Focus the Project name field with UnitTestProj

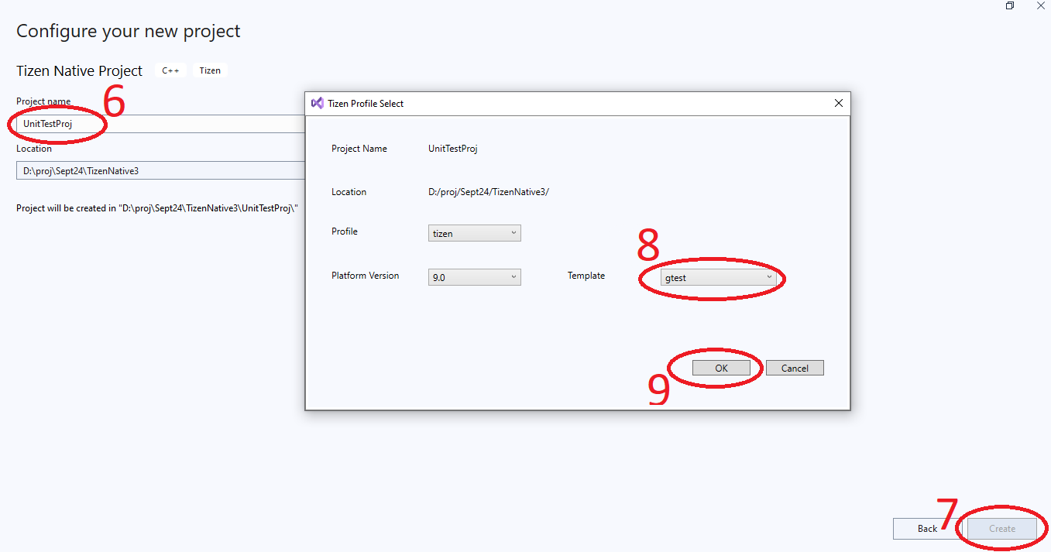(155, 124)
